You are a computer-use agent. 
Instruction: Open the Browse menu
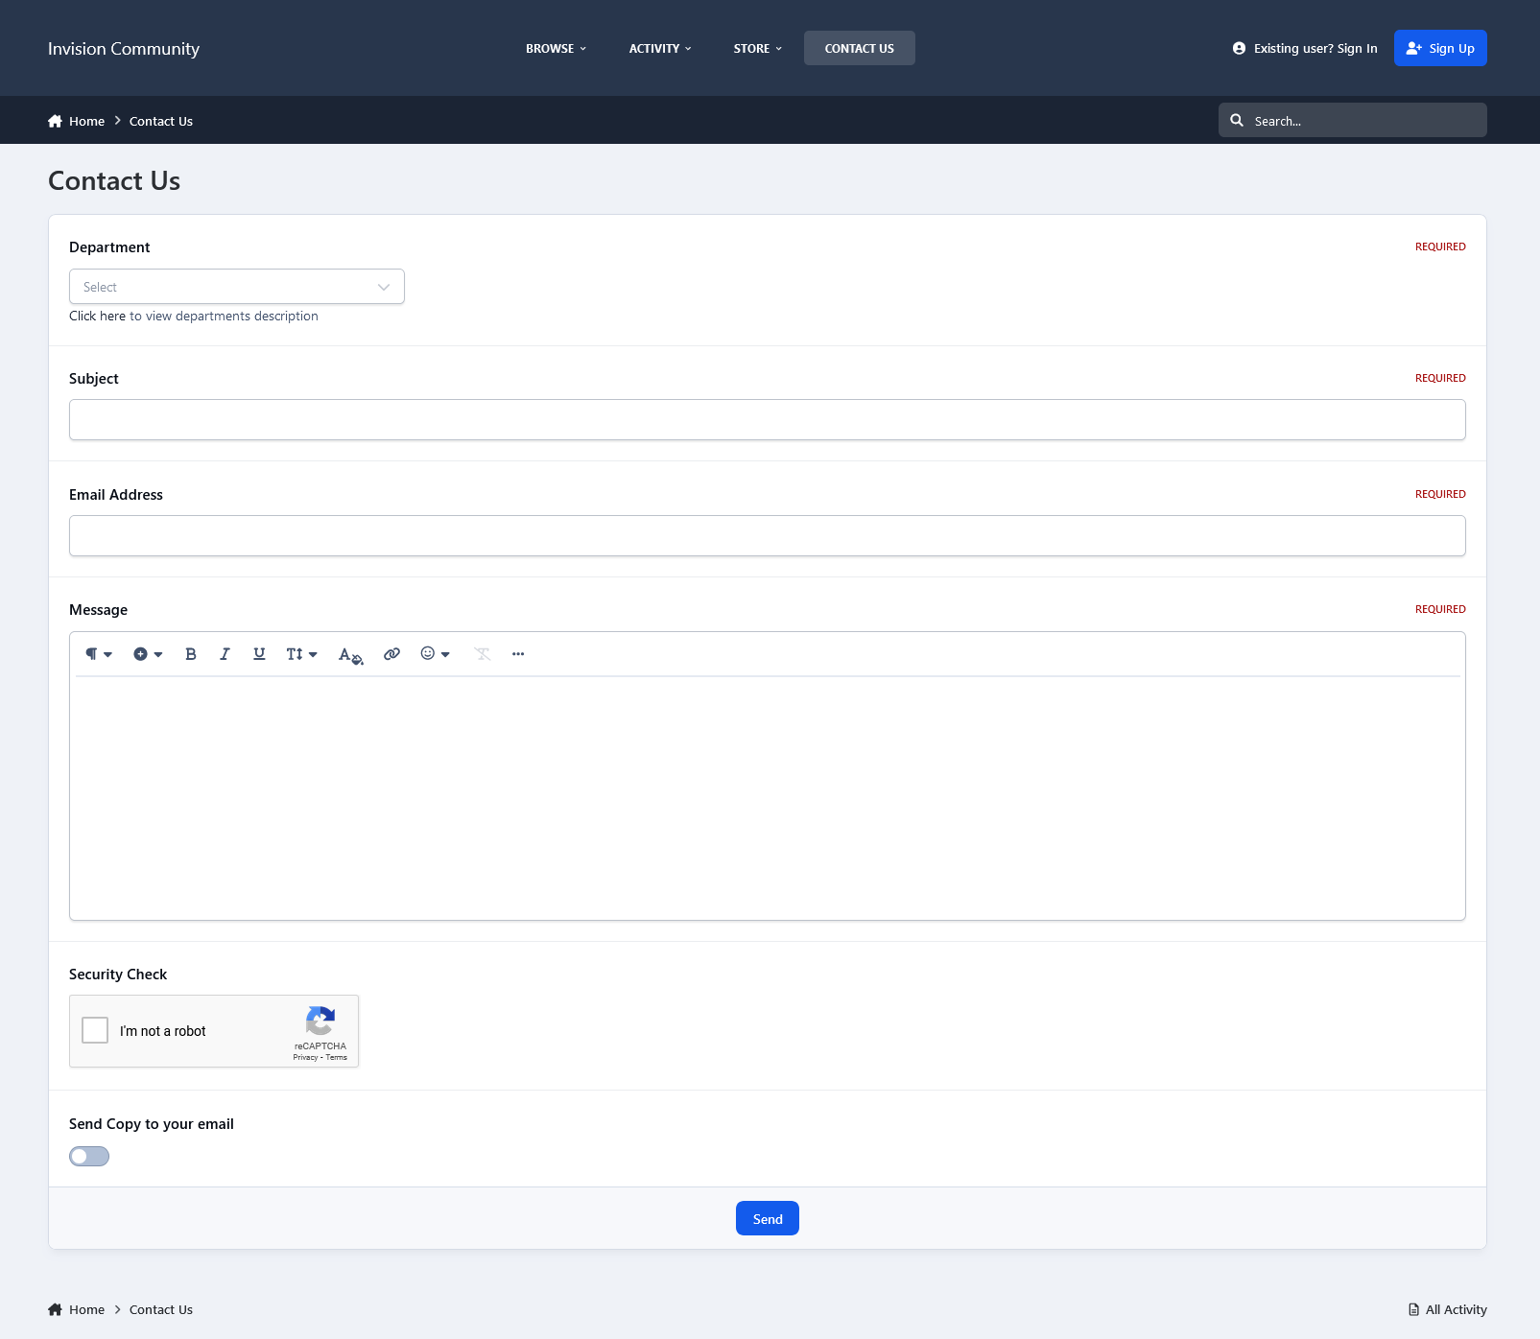(556, 49)
